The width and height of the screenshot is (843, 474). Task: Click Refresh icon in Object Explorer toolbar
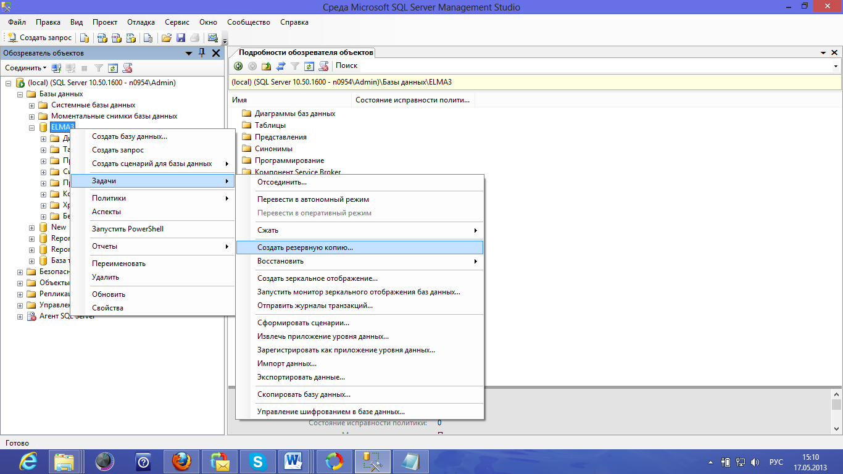click(x=113, y=68)
